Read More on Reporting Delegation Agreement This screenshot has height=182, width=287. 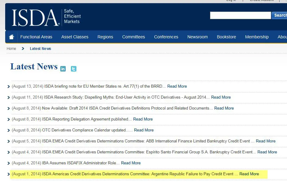pos(143,119)
